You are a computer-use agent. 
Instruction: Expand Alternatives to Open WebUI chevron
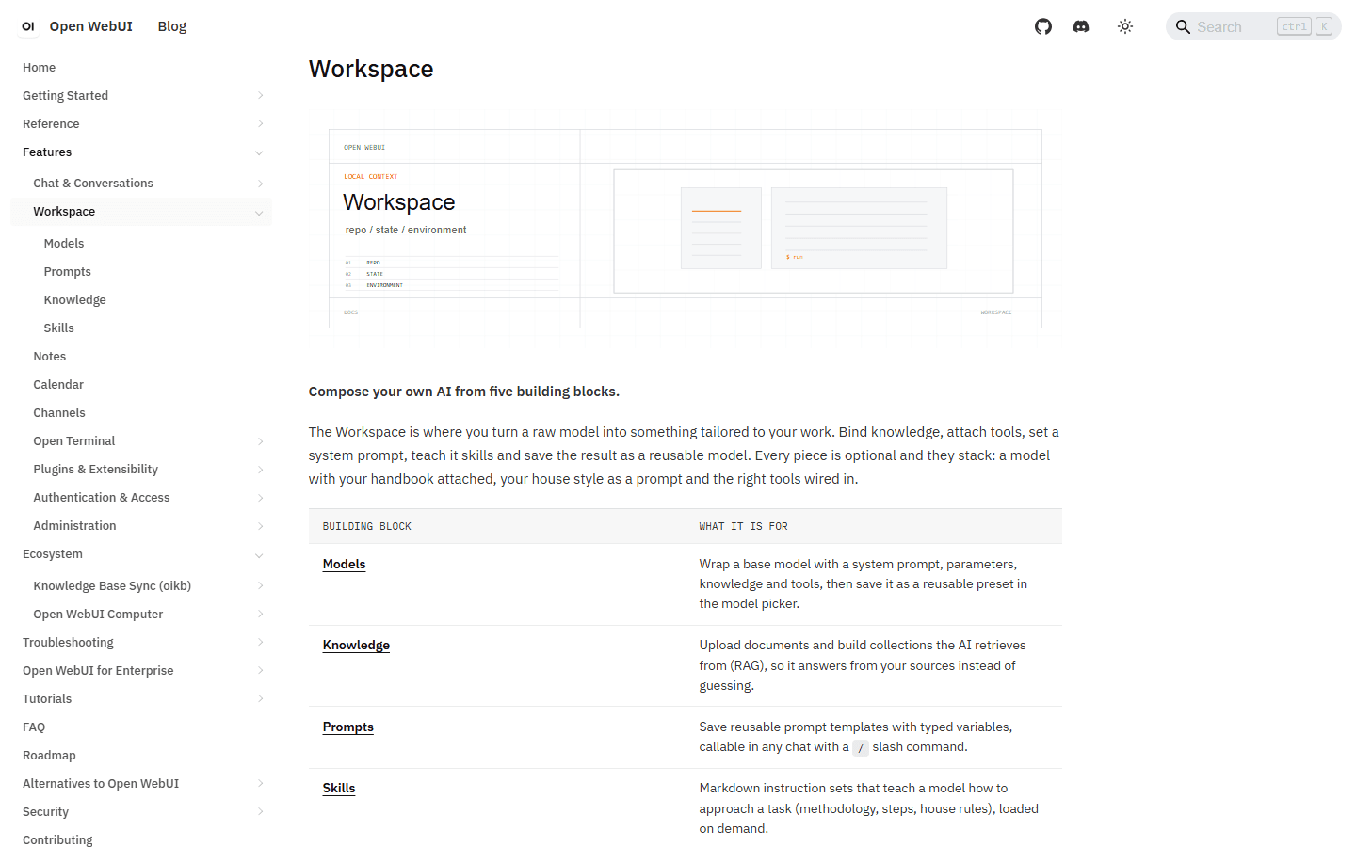pyautogui.click(x=260, y=783)
